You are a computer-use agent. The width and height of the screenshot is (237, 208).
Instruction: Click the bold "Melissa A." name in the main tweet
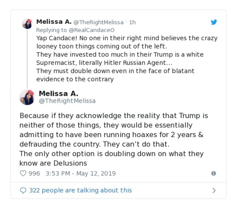(x=58, y=94)
